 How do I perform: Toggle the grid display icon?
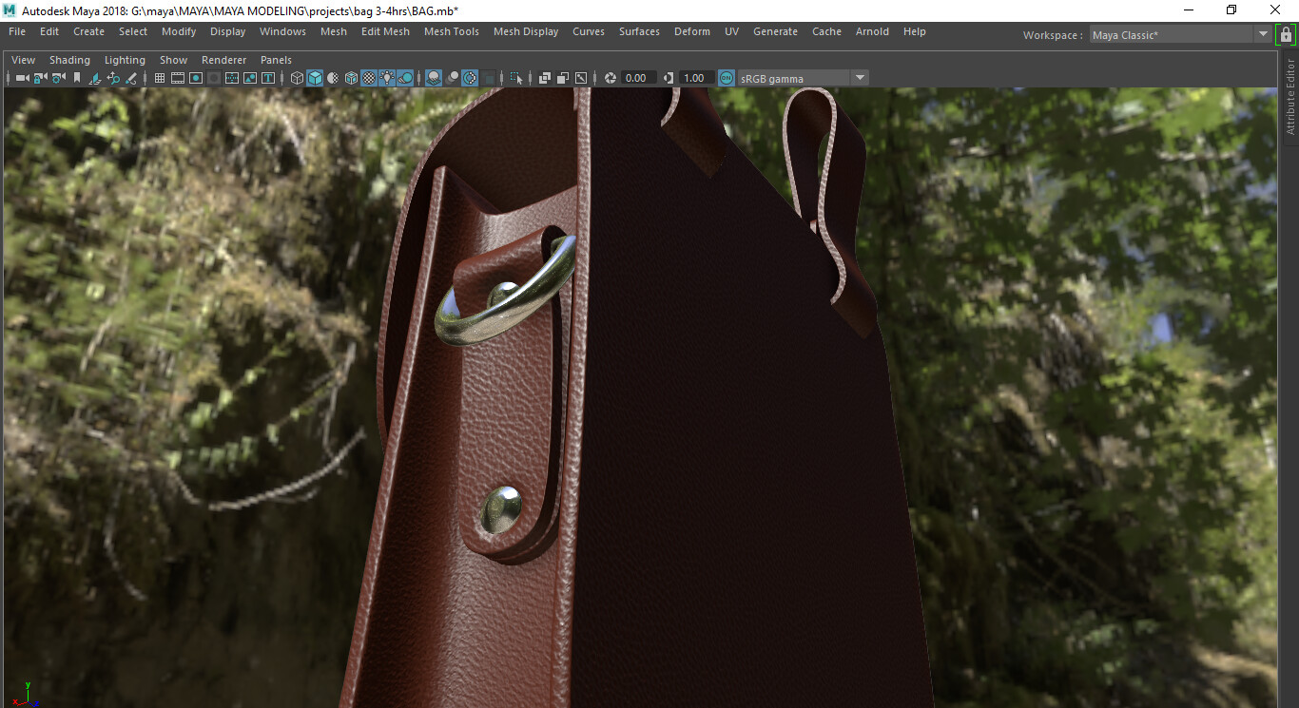coord(159,78)
